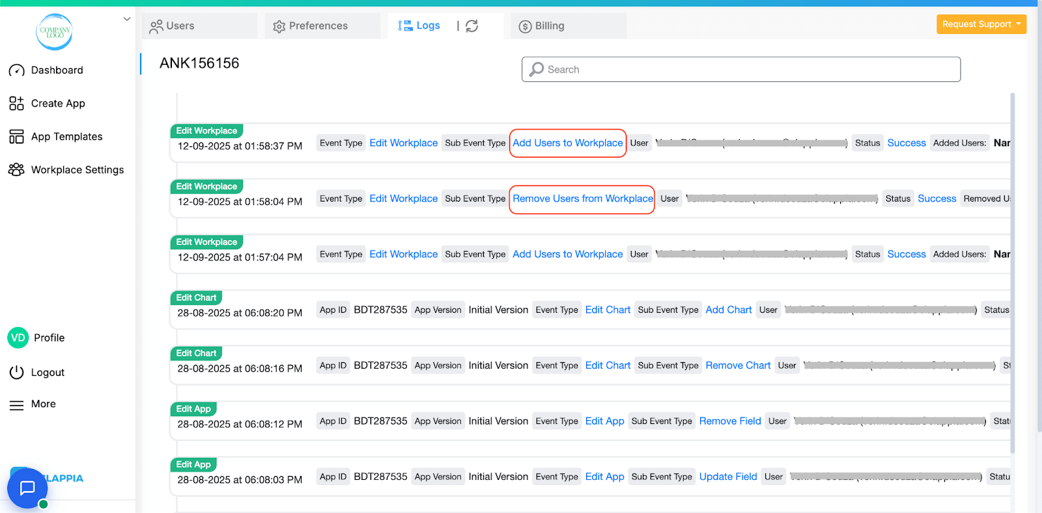Open Create App in sidebar

[x=58, y=103]
